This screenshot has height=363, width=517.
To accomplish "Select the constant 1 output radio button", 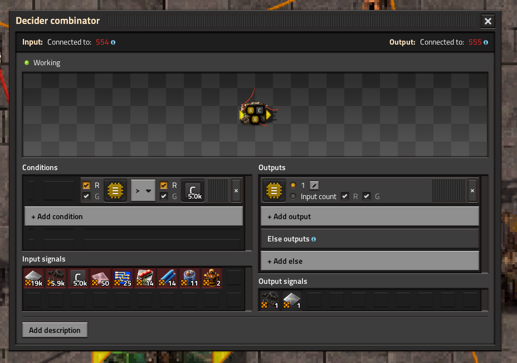I will (x=293, y=185).
